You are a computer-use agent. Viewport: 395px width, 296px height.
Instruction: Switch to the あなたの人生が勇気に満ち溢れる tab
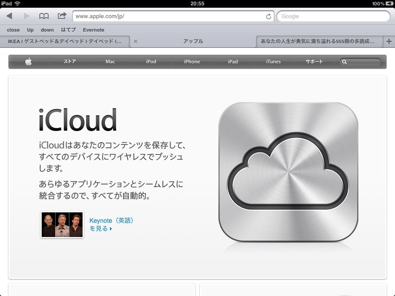point(319,41)
